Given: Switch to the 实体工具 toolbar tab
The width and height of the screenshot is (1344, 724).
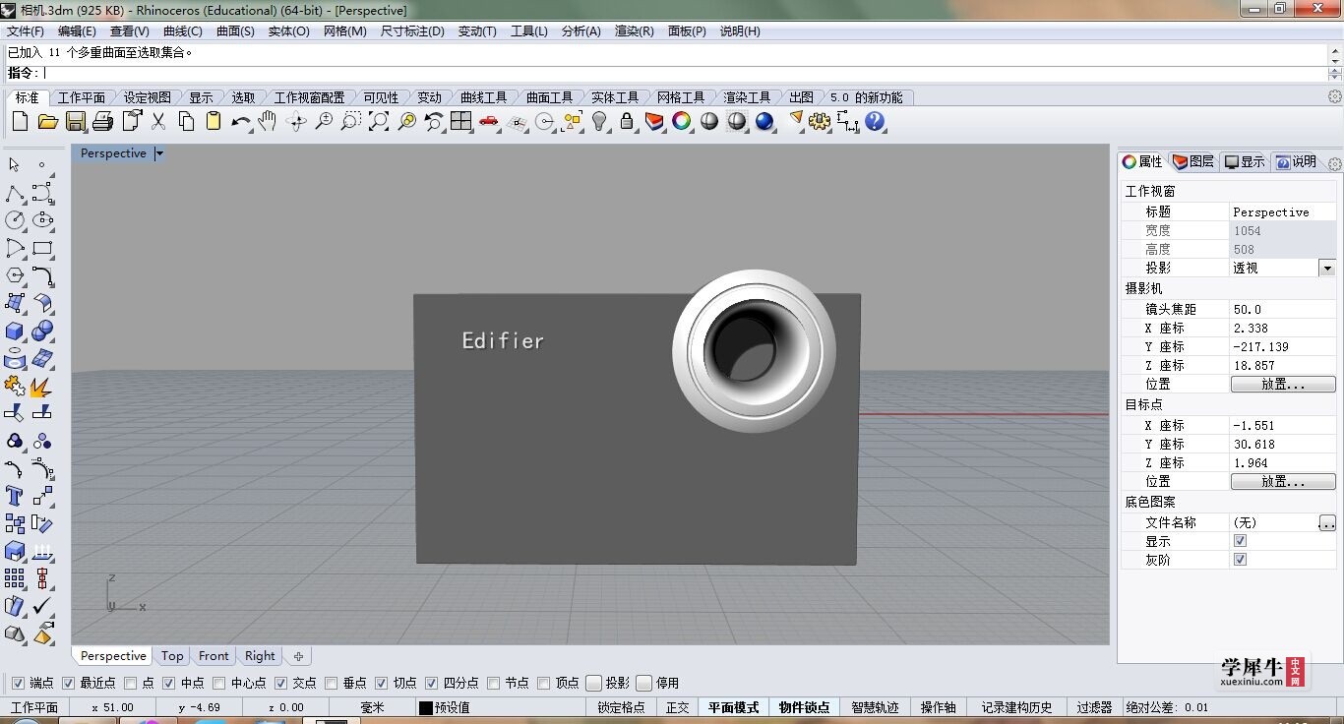Looking at the screenshot, I should click(615, 97).
